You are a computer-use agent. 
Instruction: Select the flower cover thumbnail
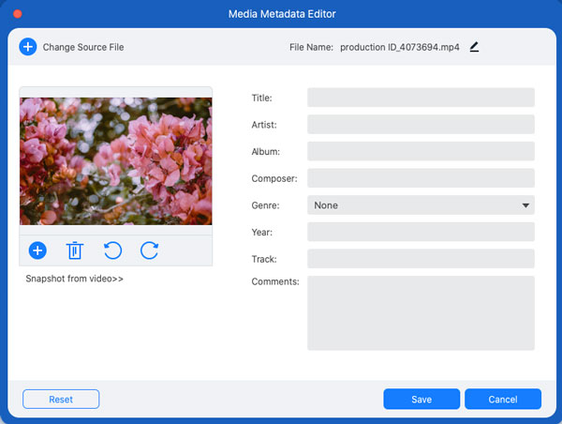click(x=116, y=160)
